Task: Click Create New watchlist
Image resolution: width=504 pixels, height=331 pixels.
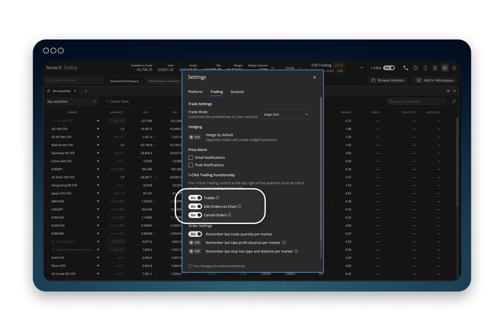Action: [x=117, y=102]
